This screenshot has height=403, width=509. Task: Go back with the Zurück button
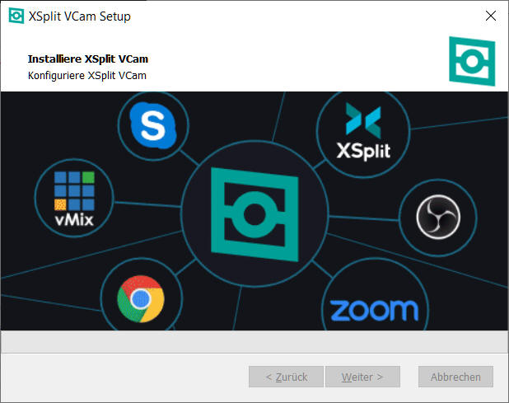coord(286,377)
